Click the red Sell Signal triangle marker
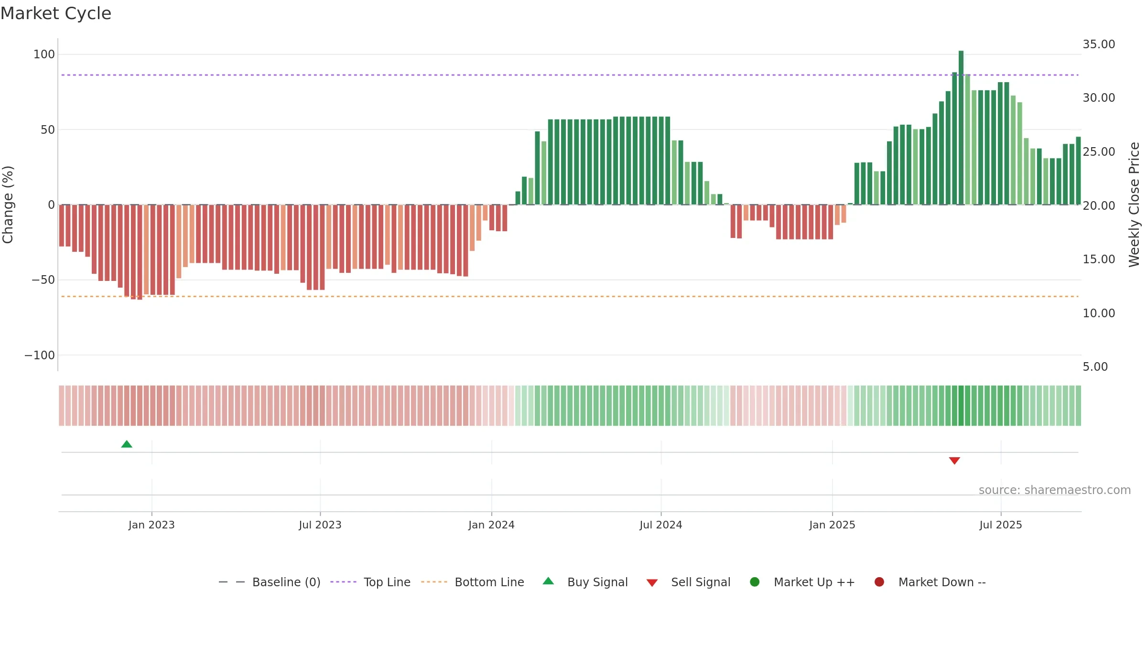The image size is (1147, 645). click(x=954, y=461)
